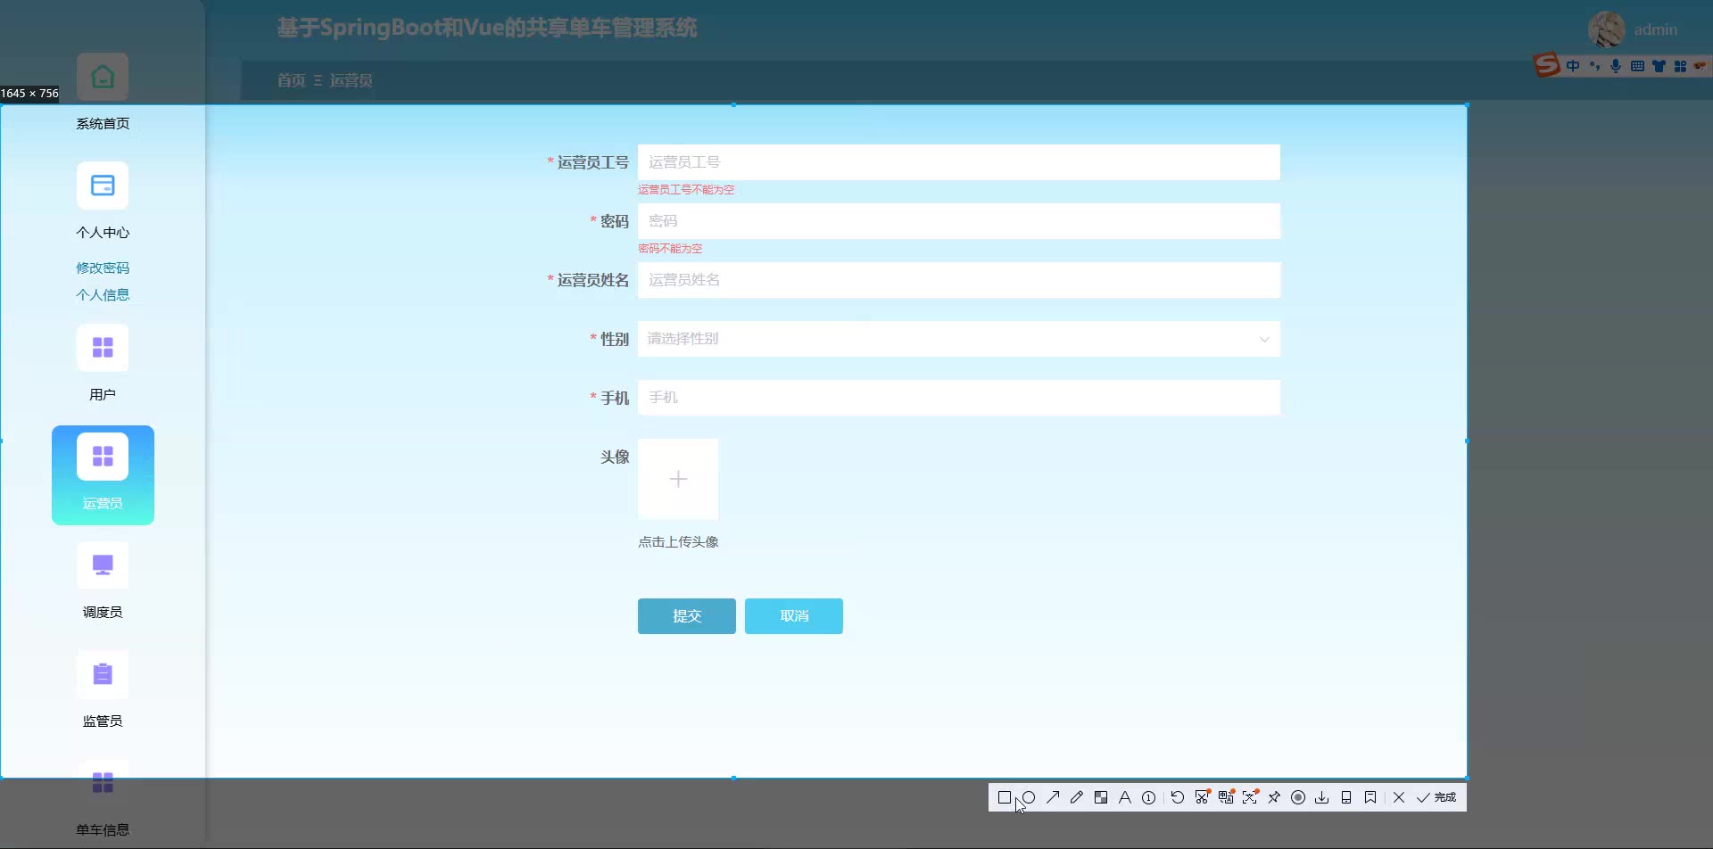Undo the last screenshot annotation
The width and height of the screenshot is (1713, 849).
coord(1178,797)
